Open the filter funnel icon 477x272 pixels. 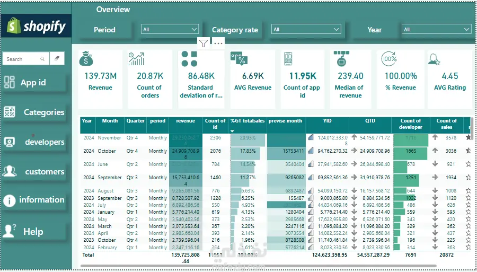[204, 43]
